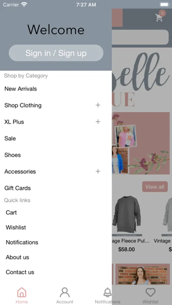The image size is (172, 305).
Task: Open the Account person icon
Action: coord(65,292)
